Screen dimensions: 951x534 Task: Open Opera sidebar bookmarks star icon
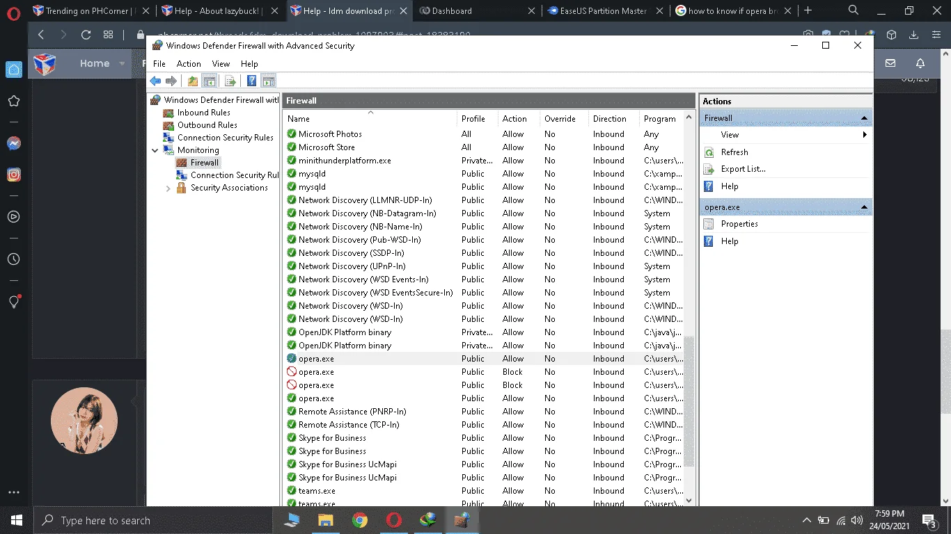pyautogui.click(x=13, y=102)
